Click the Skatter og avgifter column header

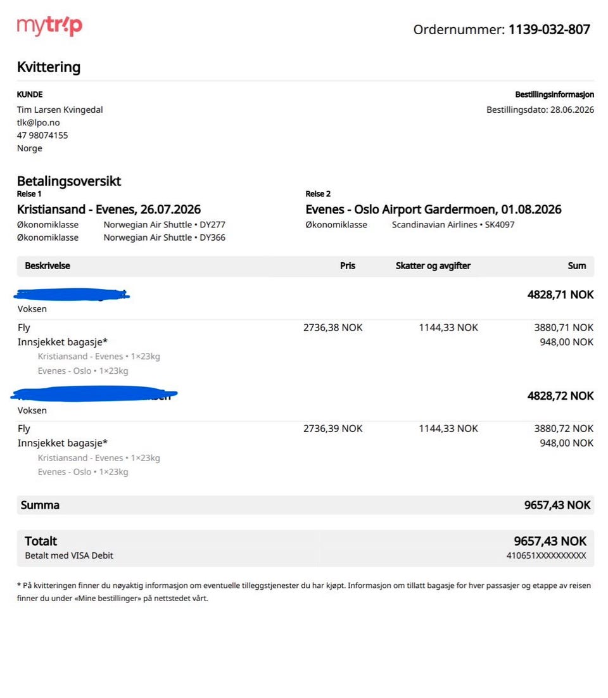pos(433,266)
